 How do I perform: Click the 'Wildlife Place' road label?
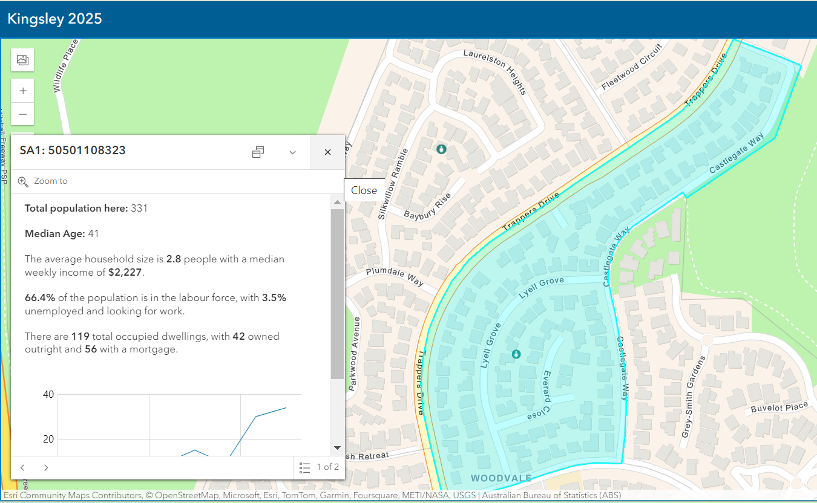(66, 66)
